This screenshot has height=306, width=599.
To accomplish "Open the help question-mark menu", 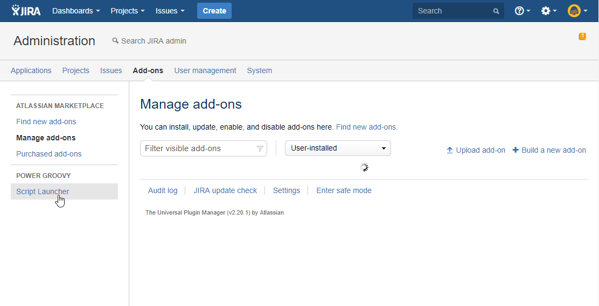I will (x=523, y=11).
